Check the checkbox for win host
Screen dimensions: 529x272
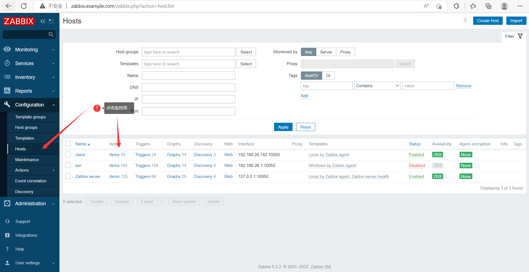(68, 165)
